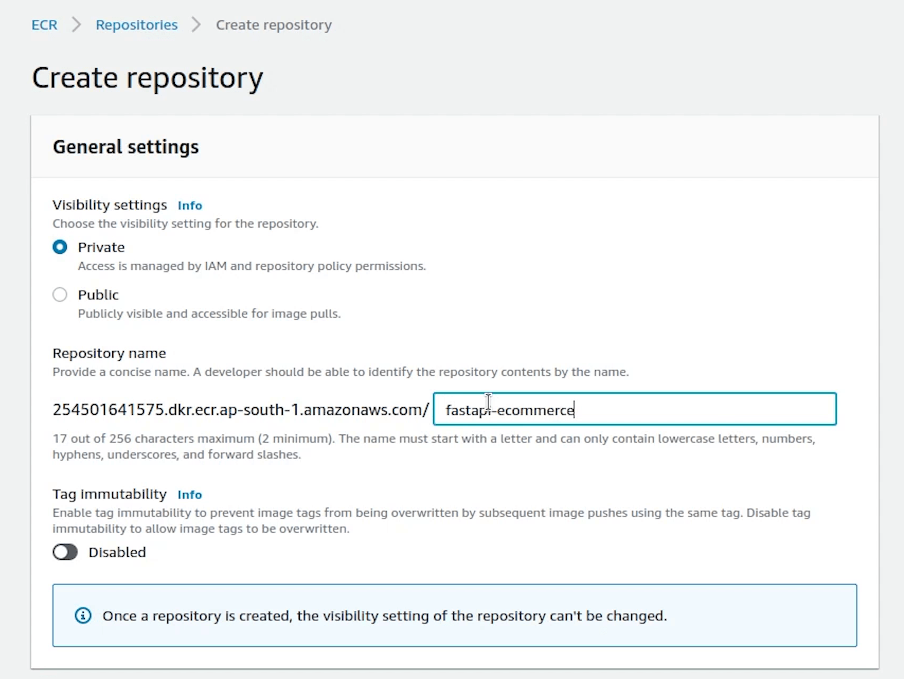Toggle the Tag immutability switch

pos(65,552)
